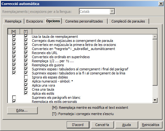Open the Excepcions tab
This screenshot has width=165, height=131.
pyautogui.click(x=35, y=21)
